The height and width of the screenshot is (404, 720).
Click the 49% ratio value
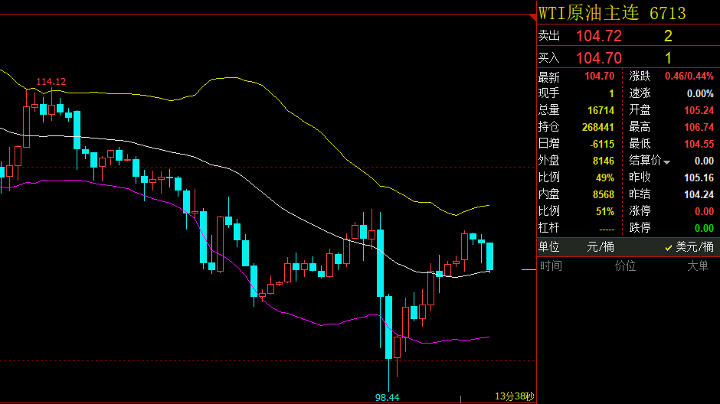point(605,178)
